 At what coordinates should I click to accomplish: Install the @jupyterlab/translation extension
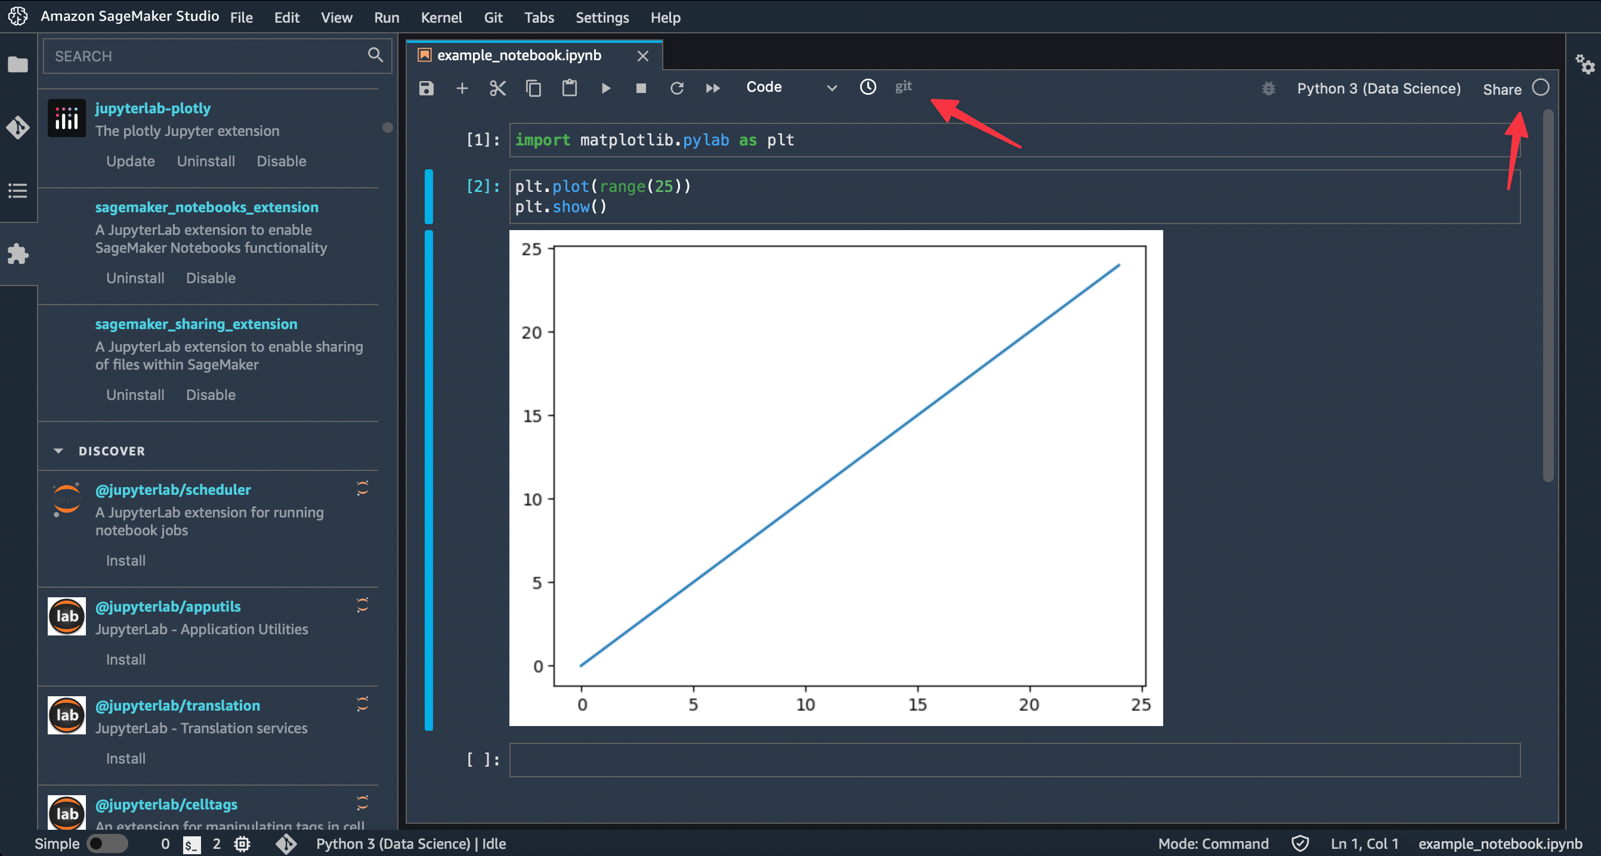[125, 758]
